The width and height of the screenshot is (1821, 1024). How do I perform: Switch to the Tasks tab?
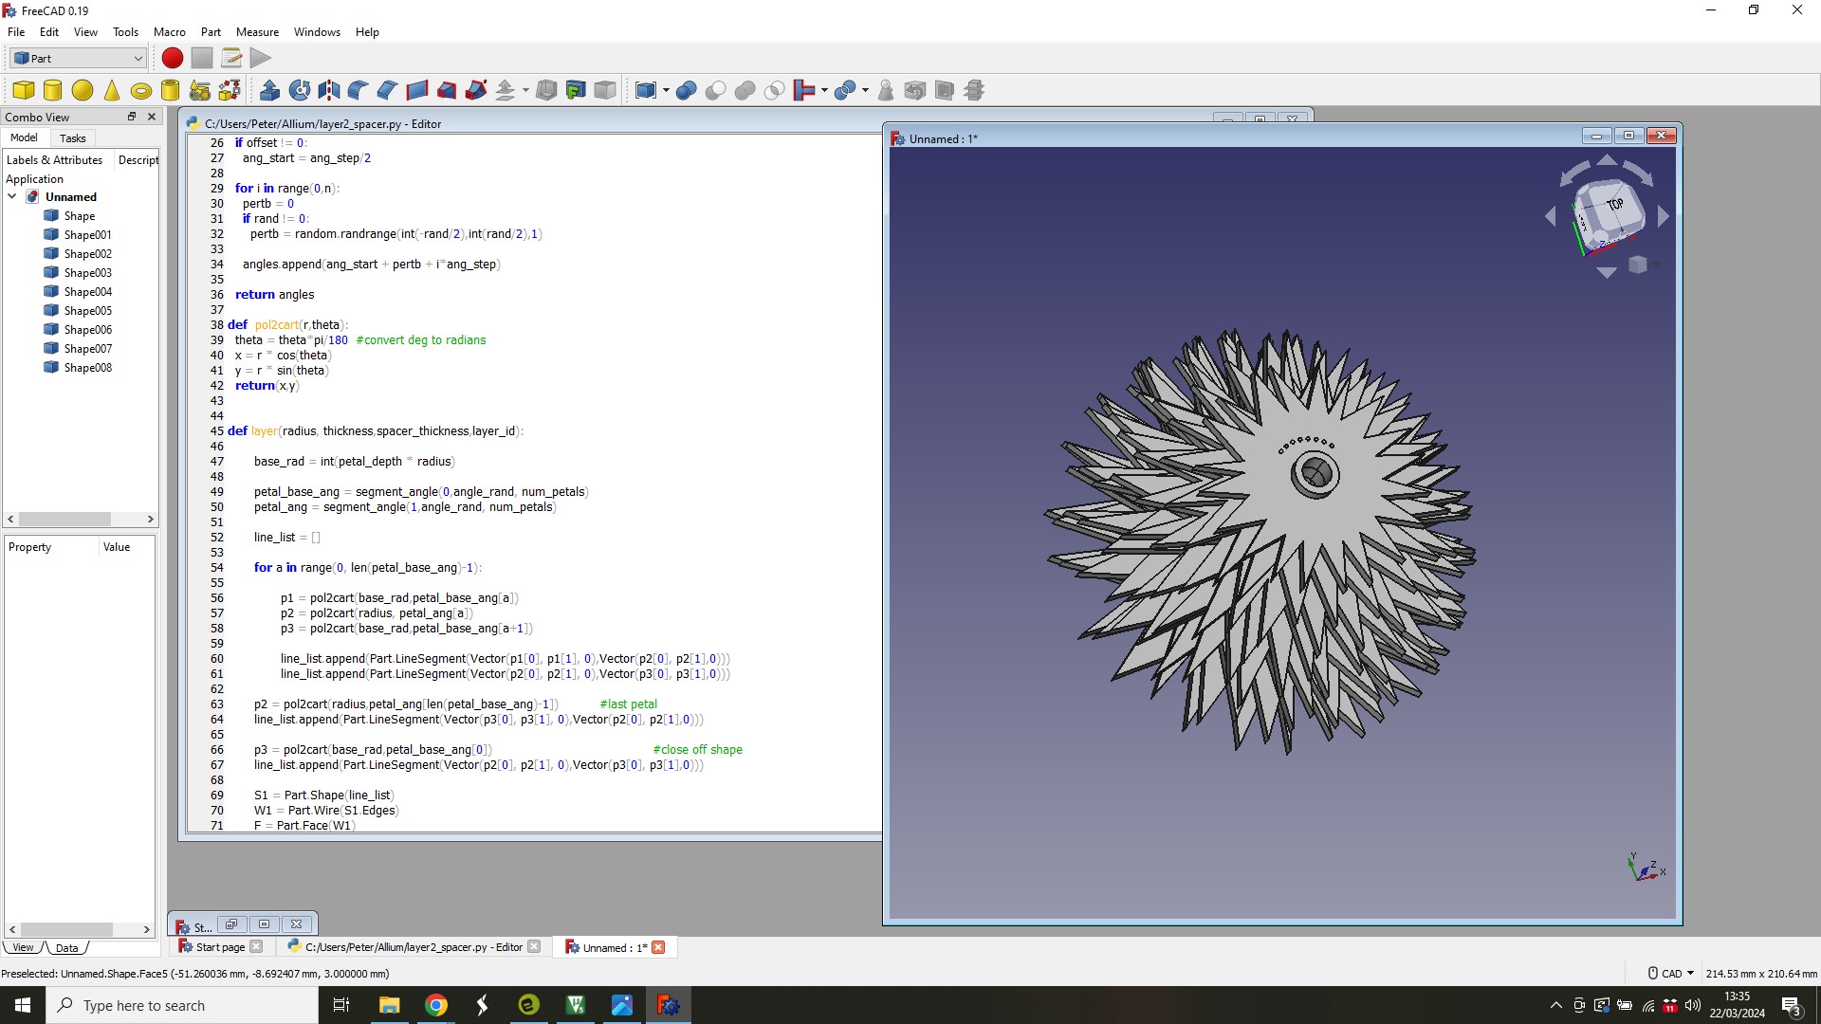point(72,137)
